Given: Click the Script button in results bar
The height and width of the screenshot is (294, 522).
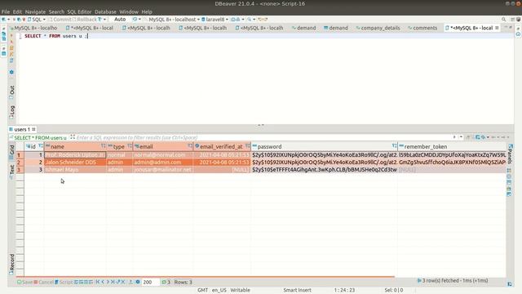Looking at the screenshot, I should [x=64, y=282].
